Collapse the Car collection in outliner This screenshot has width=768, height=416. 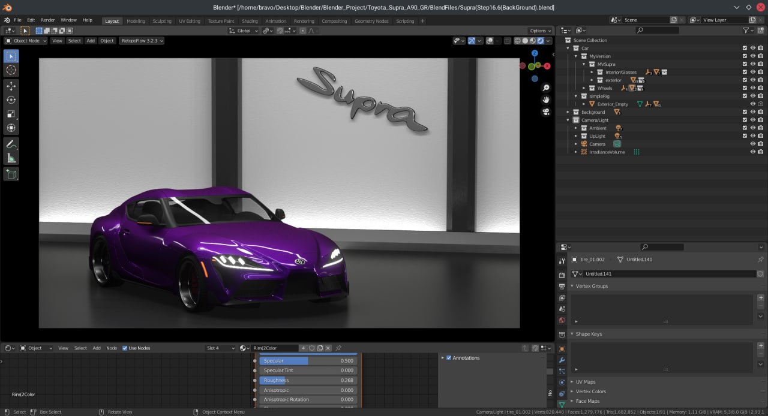click(568, 48)
